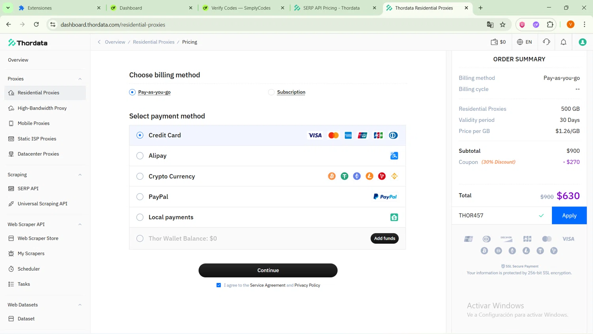This screenshot has width=593, height=334.
Task: Click the Mastercard icon in Credit Card row
Action: pyautogui.click(x=333, y=135)
